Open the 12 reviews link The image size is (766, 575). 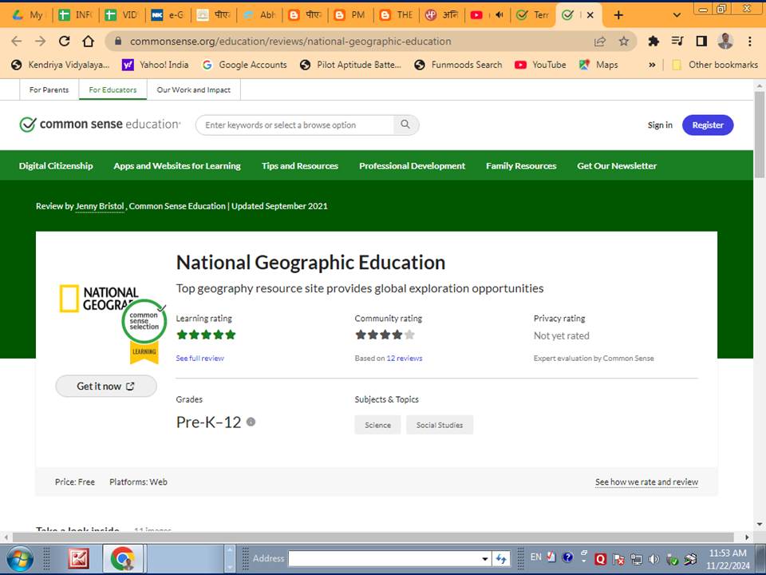404,359
